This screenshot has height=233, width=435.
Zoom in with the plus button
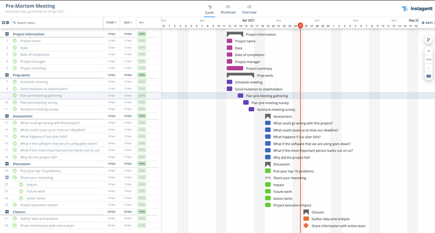[428, 51]
